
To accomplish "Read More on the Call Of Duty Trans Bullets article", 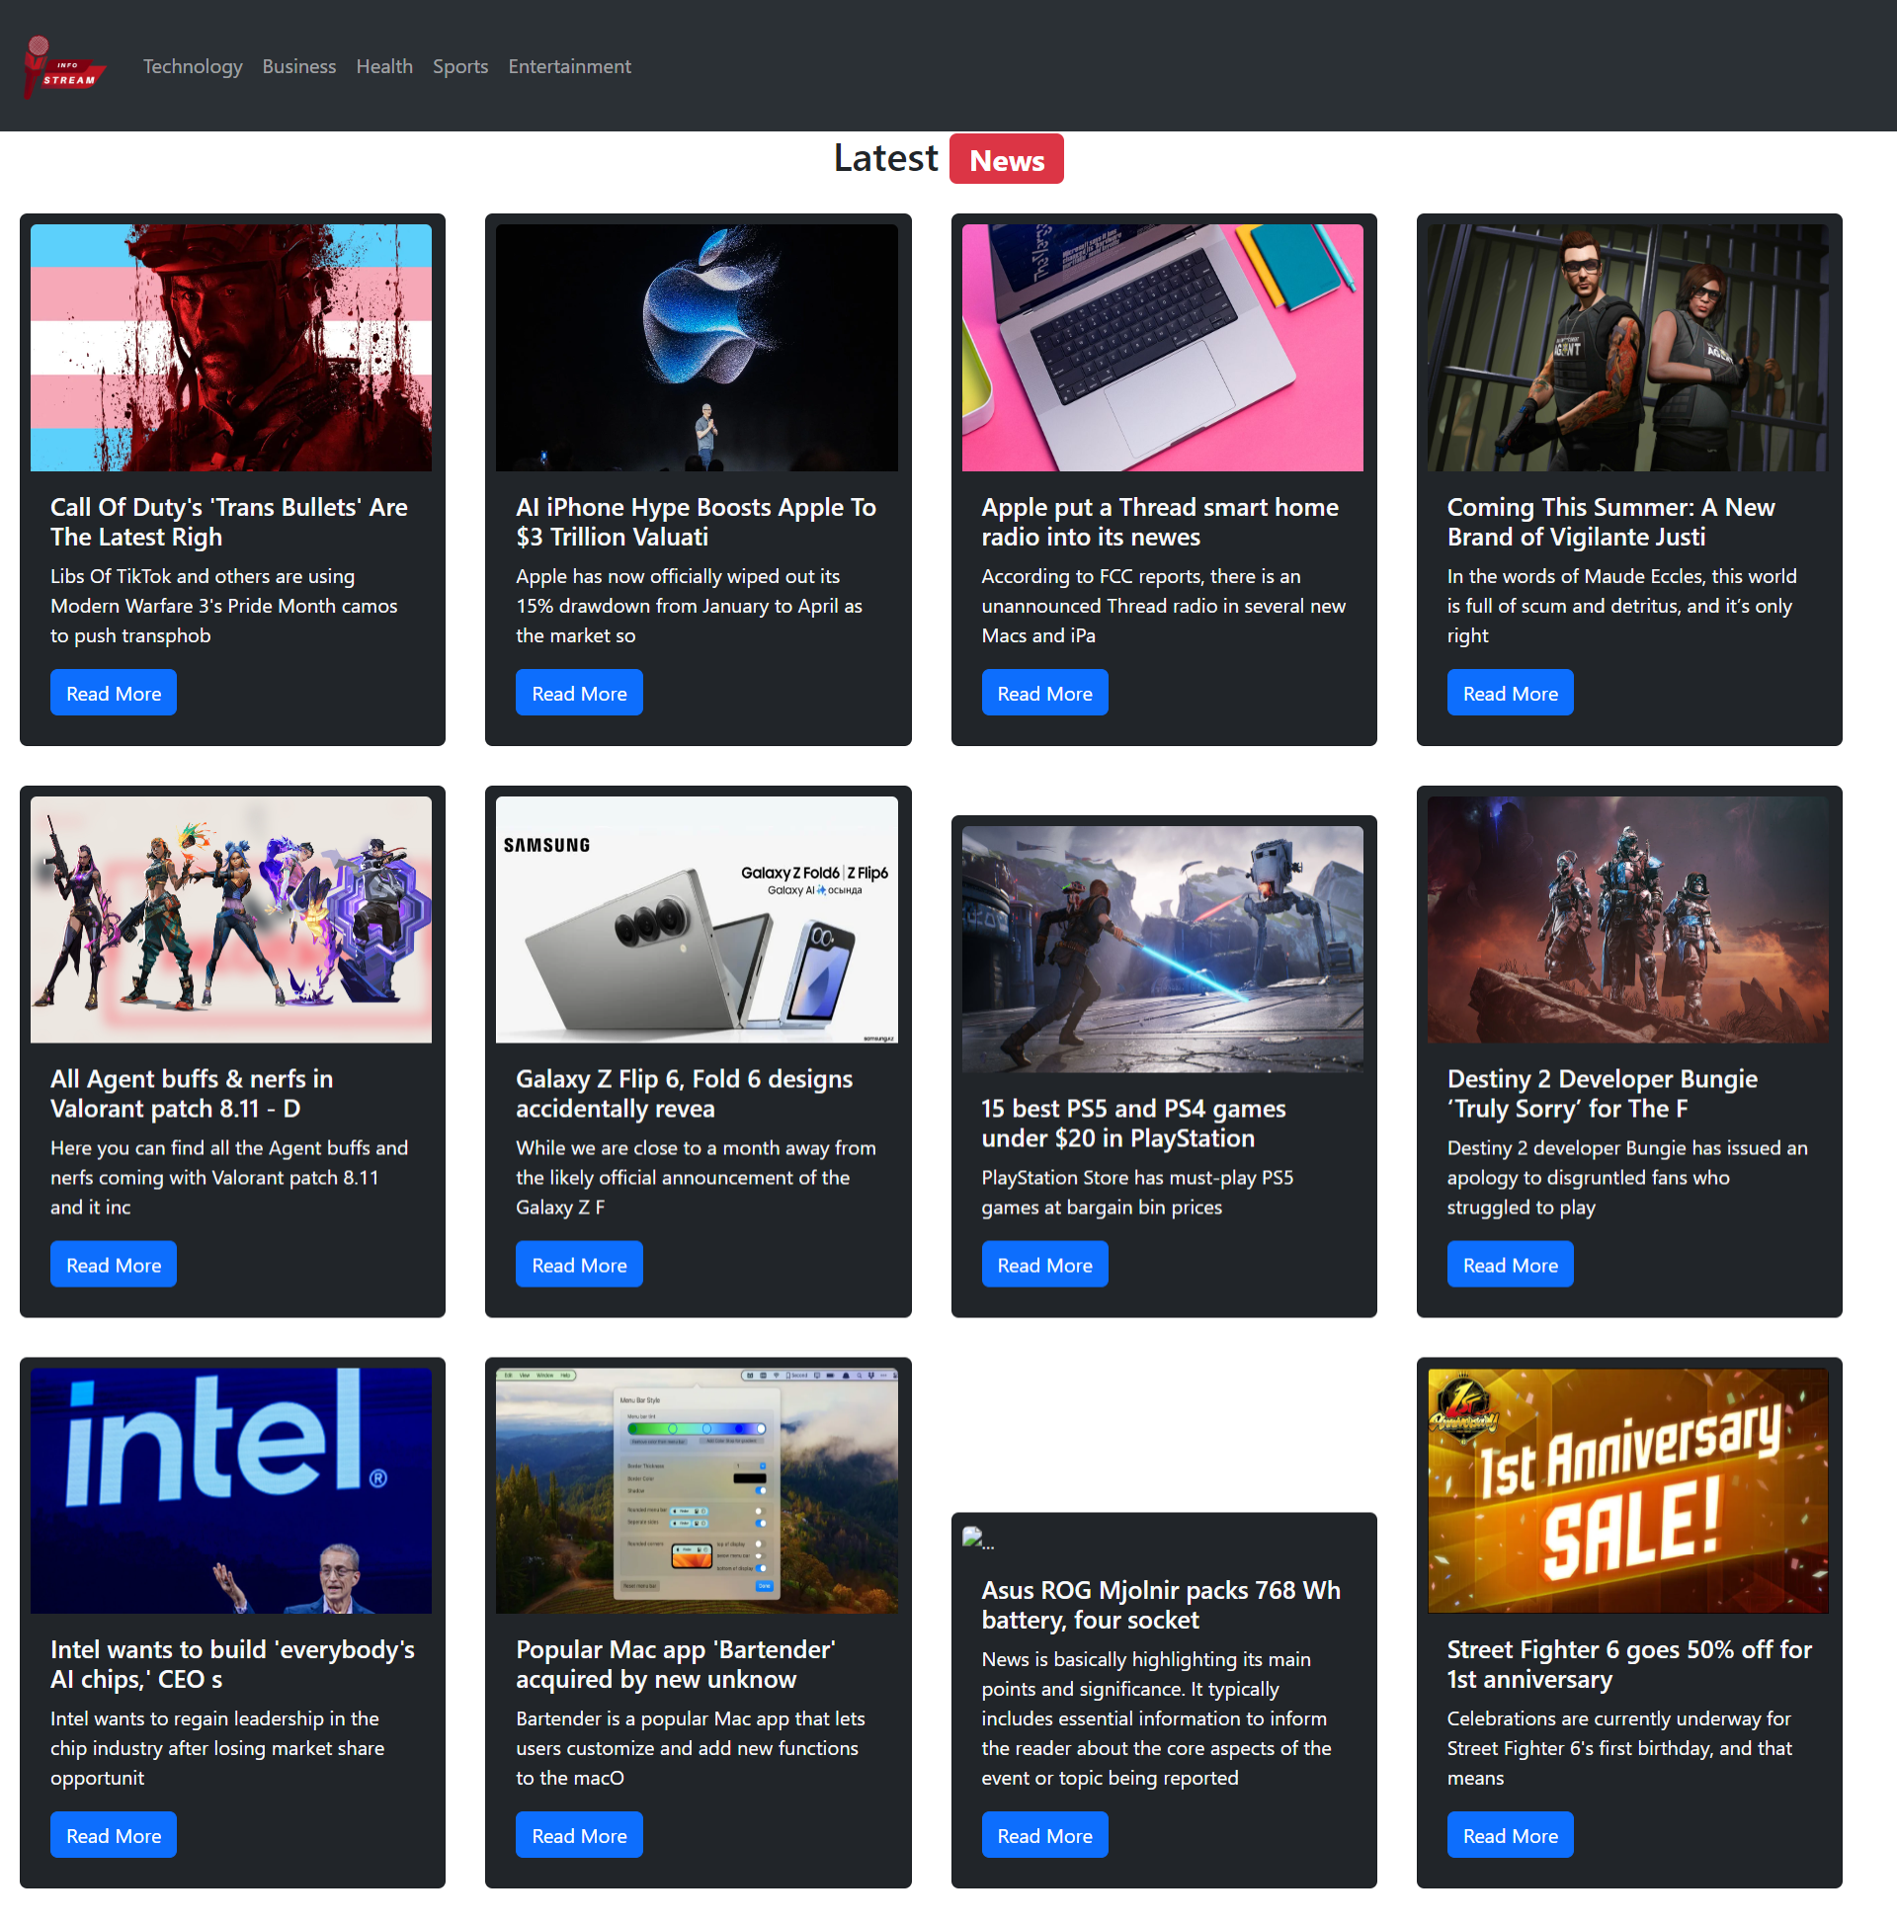I will [114, 693].
